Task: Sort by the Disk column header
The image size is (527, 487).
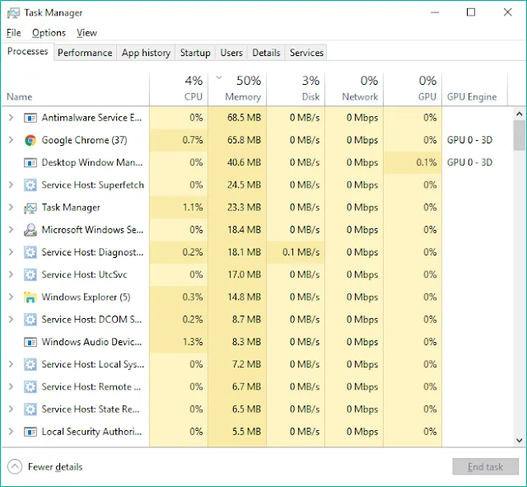Action: pos(296,90)
